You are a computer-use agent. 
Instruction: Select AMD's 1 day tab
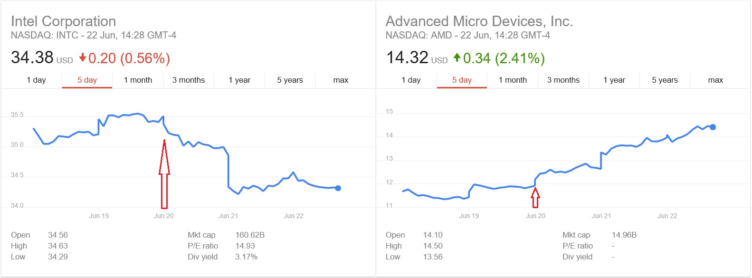click(x=411, y=80)
